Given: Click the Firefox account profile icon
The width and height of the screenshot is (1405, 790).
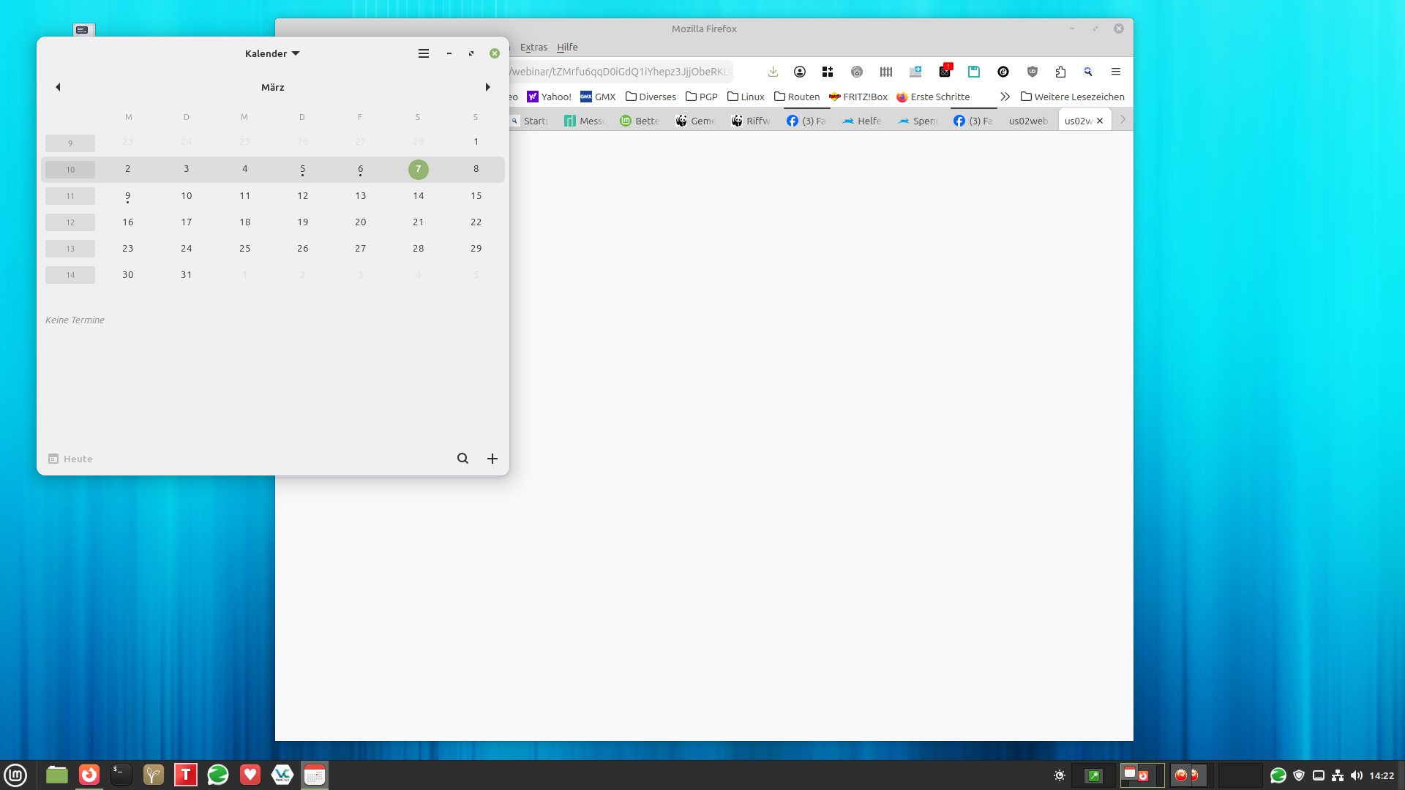Looking at the screenshot, I should (x=799, y=72).
